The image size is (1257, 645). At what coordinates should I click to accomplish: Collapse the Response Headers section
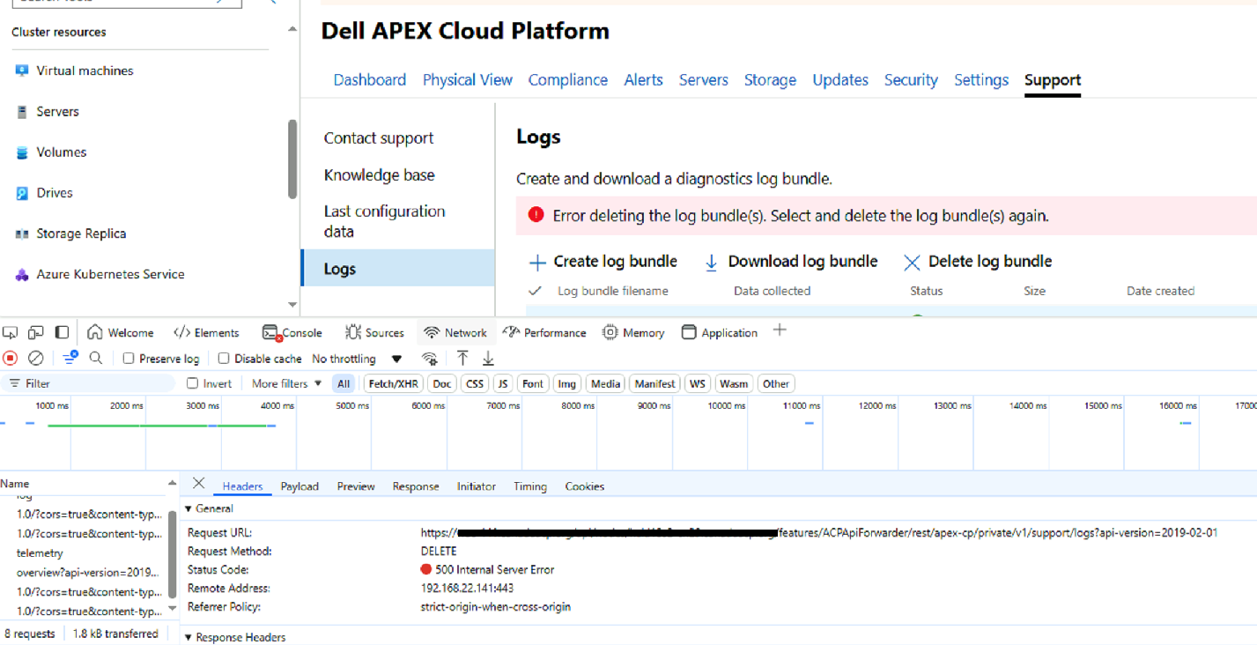(189, 637)
